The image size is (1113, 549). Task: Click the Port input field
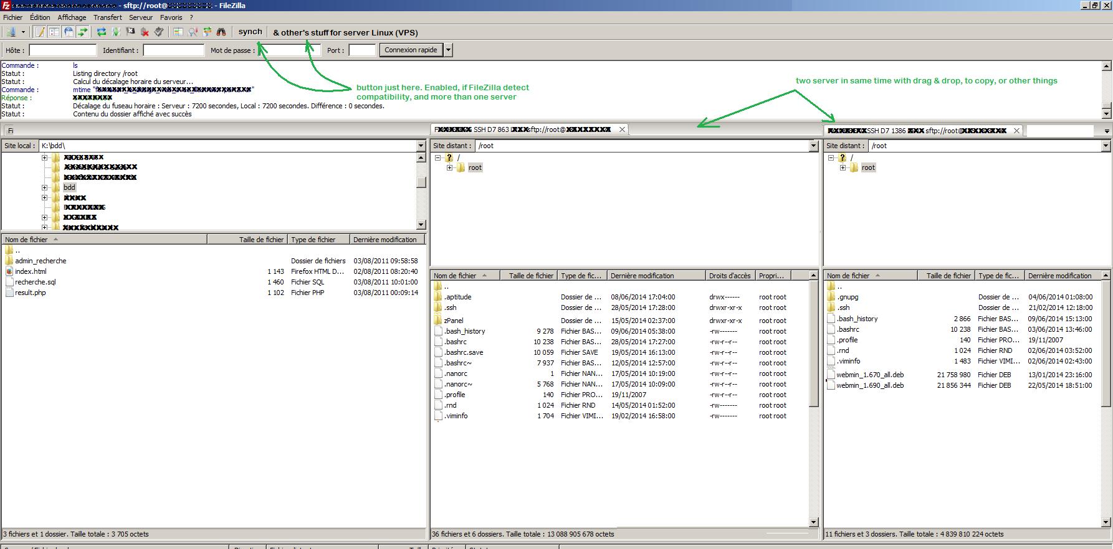(x=362, y=50)
